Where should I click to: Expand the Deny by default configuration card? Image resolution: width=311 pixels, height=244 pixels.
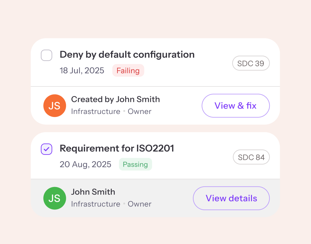(127, 54)
